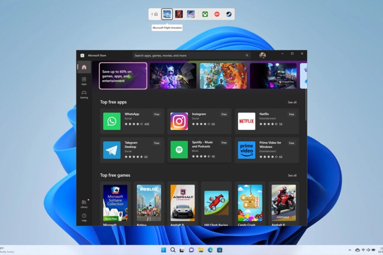The image size is (383, 255).
Task: Click the OneDrive cloud tray icon
Action: click(x=357, y=250)
